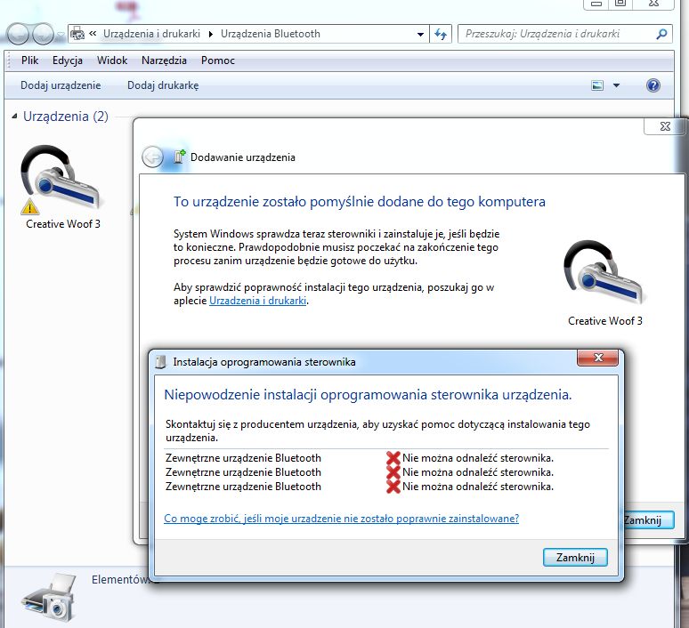Refresh the address bar location
Screen dimensions: 689x628
[441, 34]
